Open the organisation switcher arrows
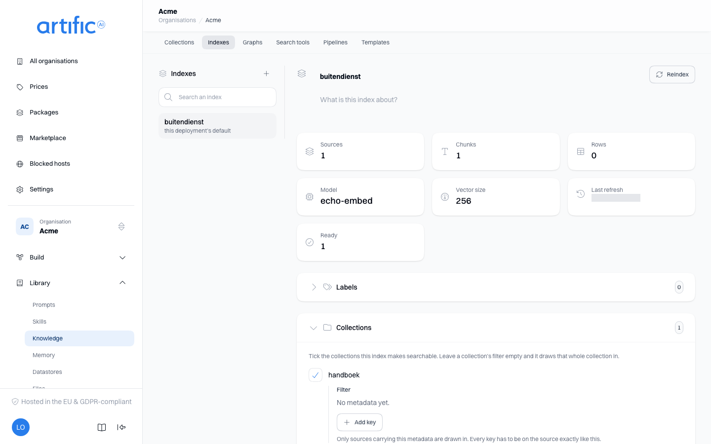The image size is (711, 444). [x=121, y=226]
